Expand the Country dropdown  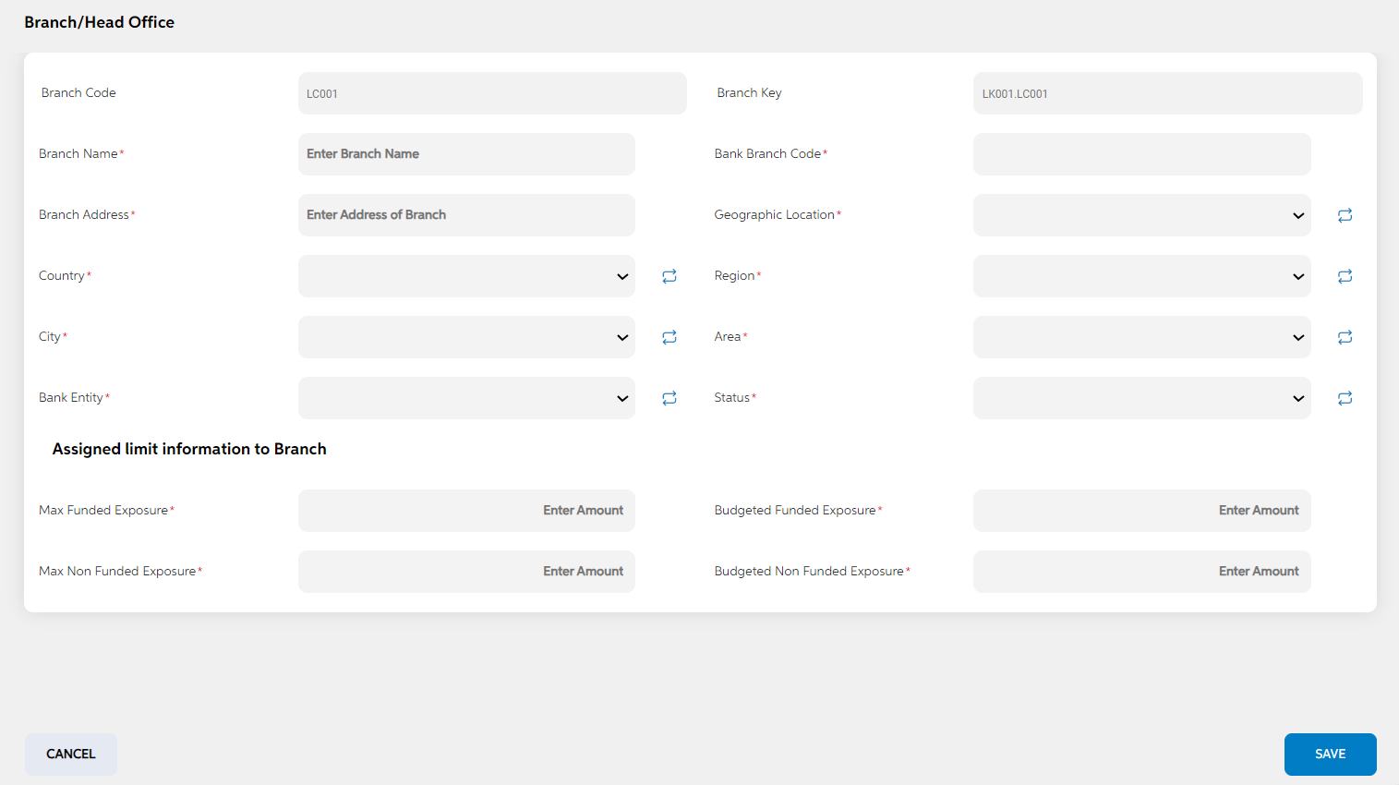[x=466, y=276]
